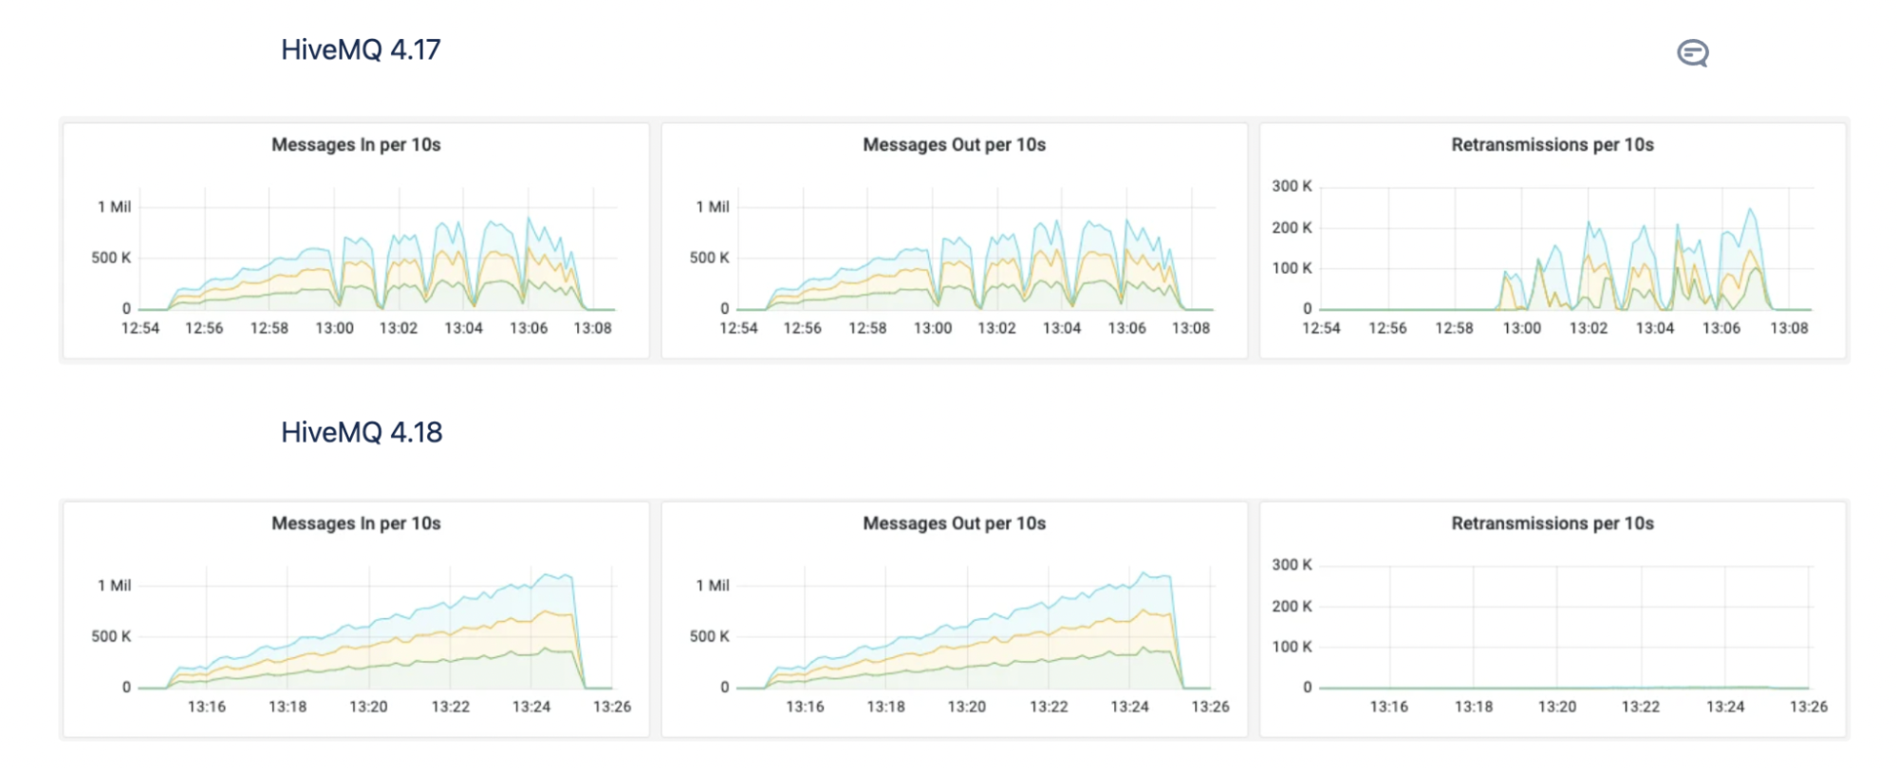Click the comment bubble icon
Image resolution: width=1897 pixels, height=770 pixels.
click(x=1692, y=53)
